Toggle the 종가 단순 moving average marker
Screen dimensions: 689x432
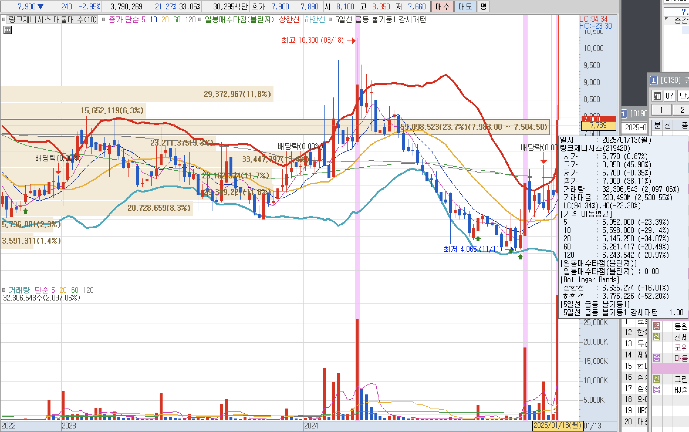point(104,20)
